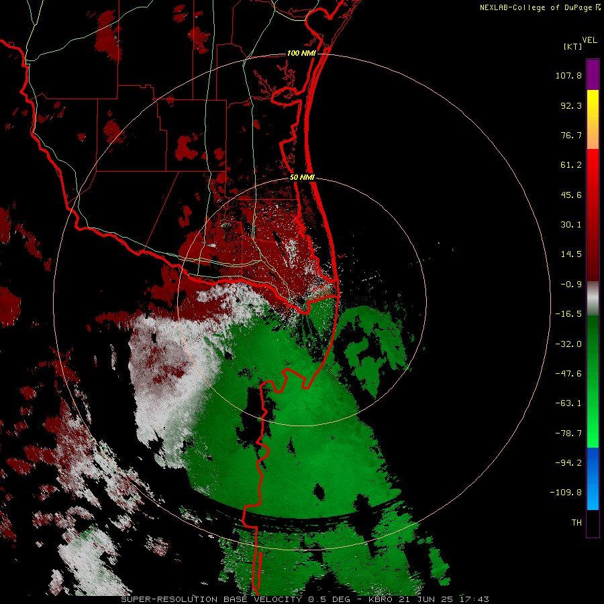Click the Super-Resolution Base Velocity caption
The image size is (604, 604).
click(305, 599)
